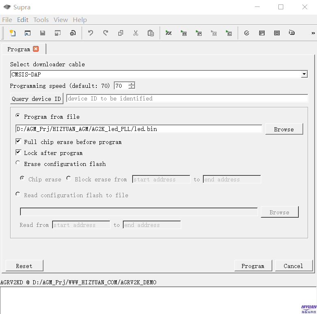Click the run synthesis wave icon
Screen dimensions: 317x314
pos(168,33)
